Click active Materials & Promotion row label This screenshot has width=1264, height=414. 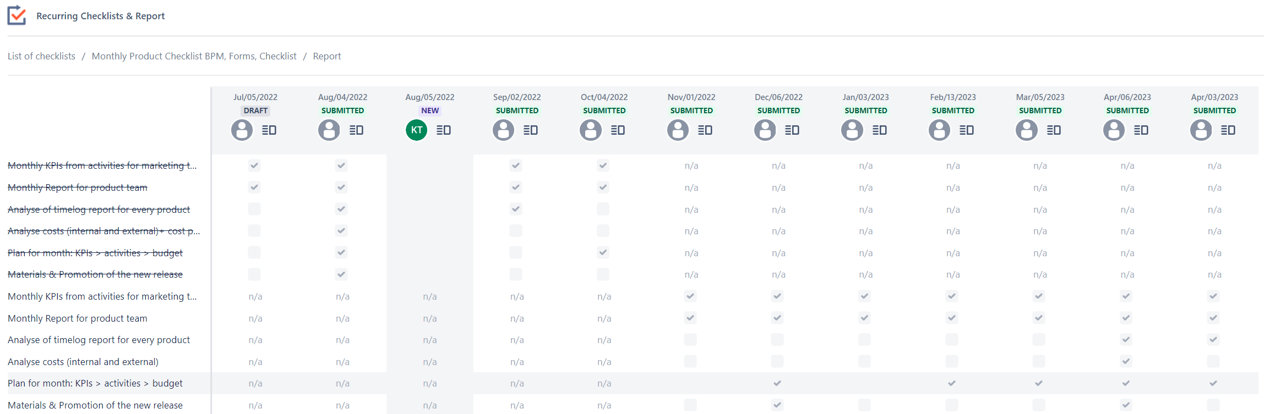(95, 405)
